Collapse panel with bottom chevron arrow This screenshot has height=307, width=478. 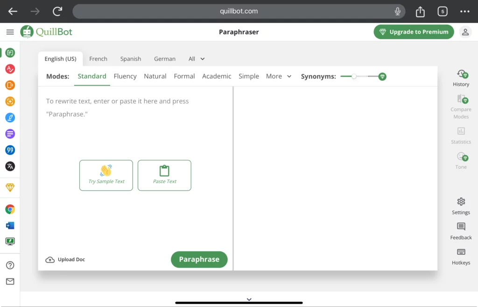click(x=249, y=300)
